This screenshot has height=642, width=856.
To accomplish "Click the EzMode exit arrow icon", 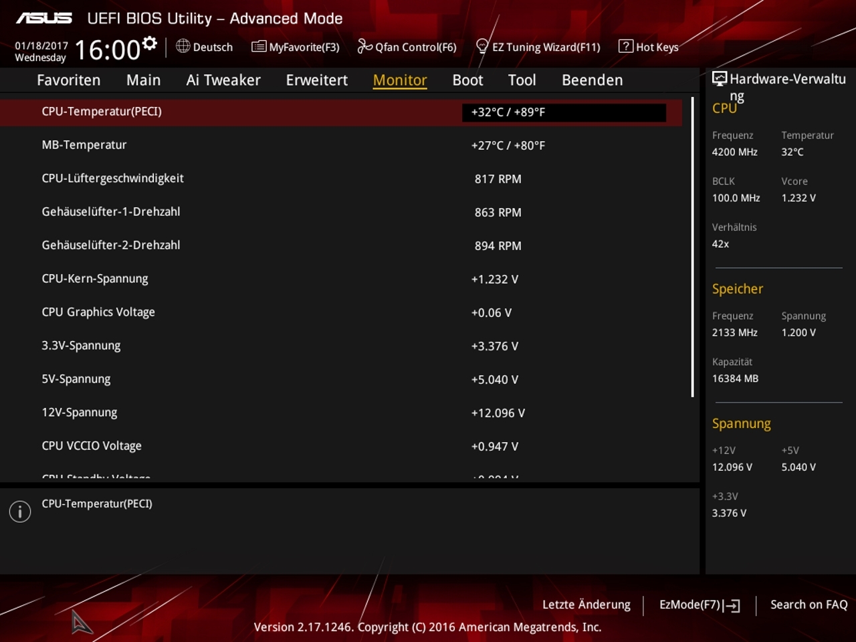I will point(731,606).
